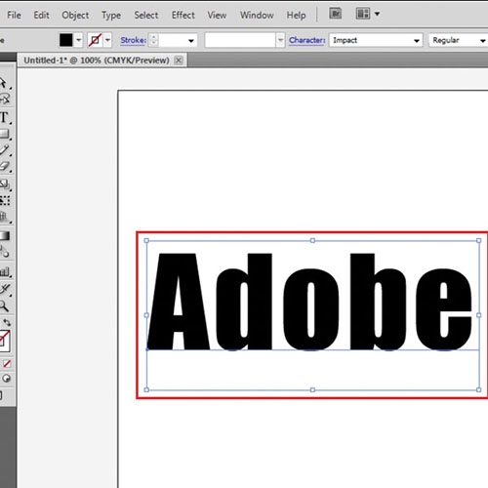Select the Column Graph tool

coord(5,271)
